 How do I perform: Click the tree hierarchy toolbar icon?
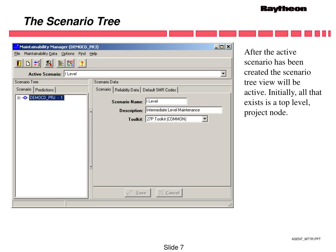[61, 63]
